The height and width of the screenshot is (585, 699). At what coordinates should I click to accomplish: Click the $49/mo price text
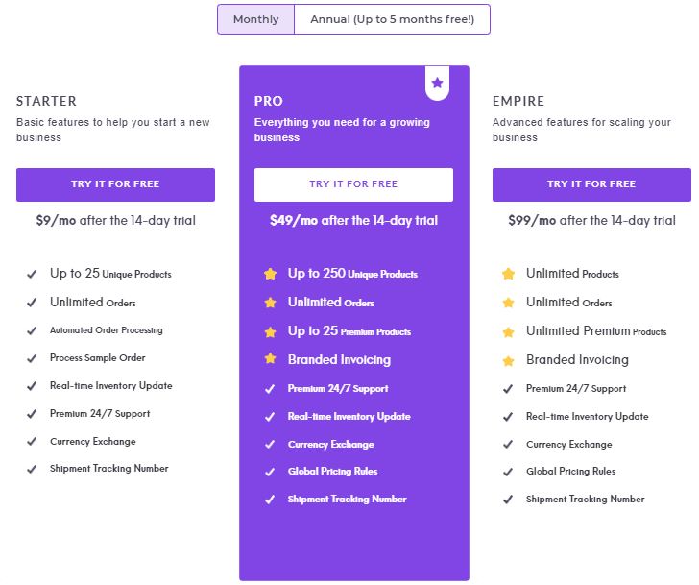[x=294, y=220]
